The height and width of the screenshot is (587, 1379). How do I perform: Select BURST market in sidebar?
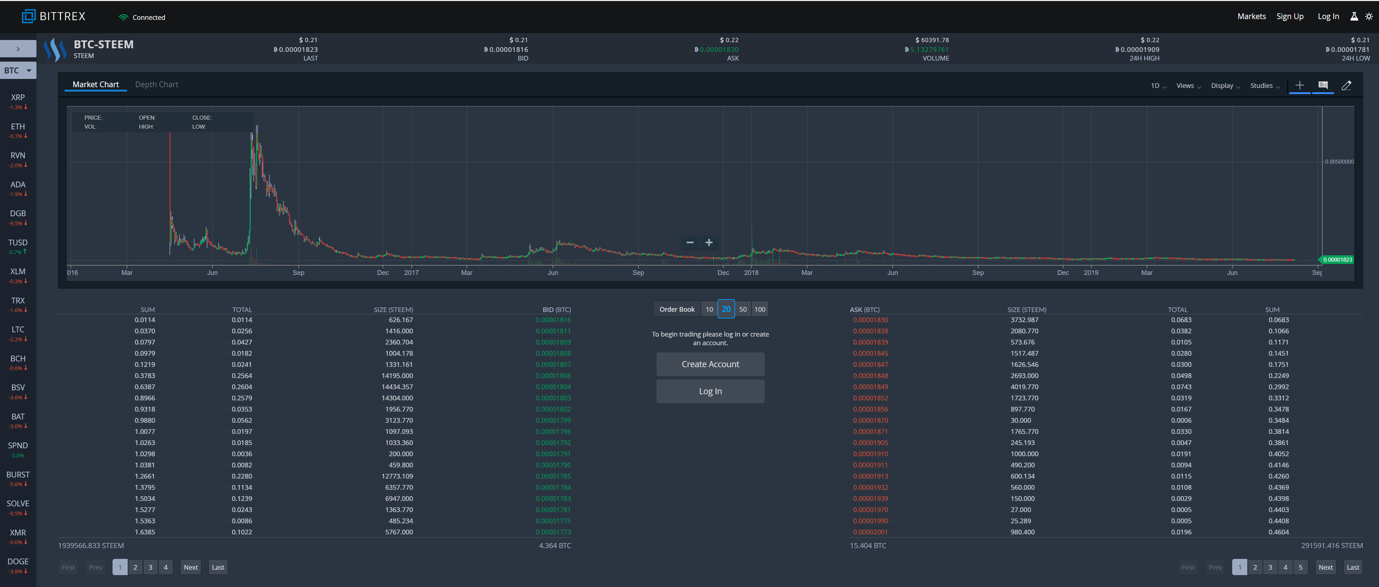pos(18,479)
